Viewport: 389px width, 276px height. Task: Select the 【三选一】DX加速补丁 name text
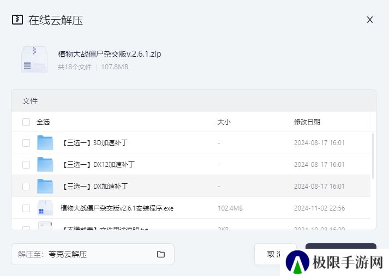[x=94, y=187]
